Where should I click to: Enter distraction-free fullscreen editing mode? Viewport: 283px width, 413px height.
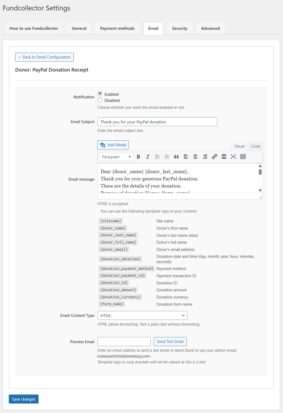point(233,157)
